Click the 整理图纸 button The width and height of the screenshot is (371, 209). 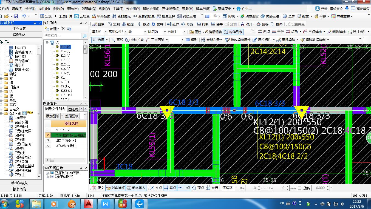tap(72, 116)
